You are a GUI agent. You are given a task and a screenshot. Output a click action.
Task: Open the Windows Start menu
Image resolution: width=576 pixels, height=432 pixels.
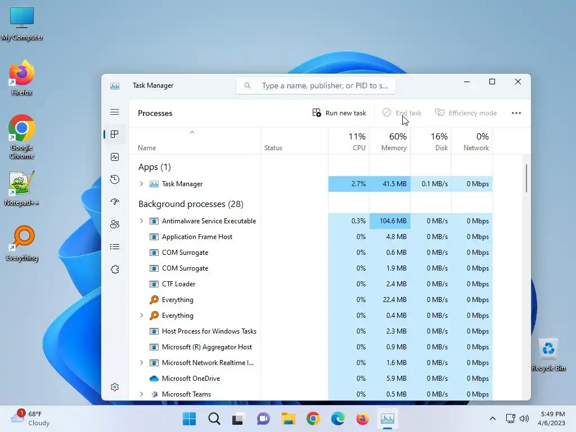pos(189,418)
